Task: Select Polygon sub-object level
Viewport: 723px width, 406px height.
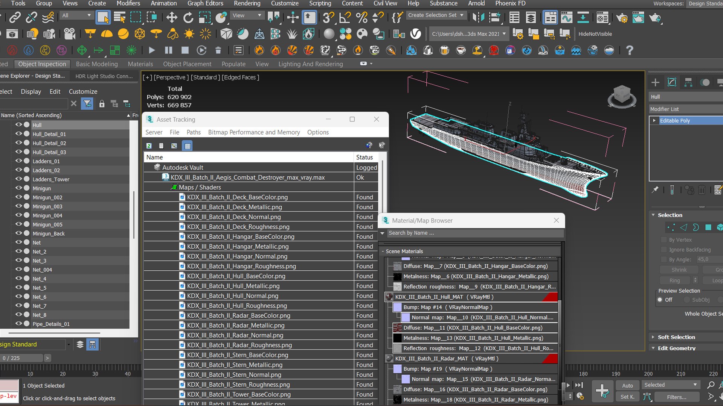Action: pos(708,227)
